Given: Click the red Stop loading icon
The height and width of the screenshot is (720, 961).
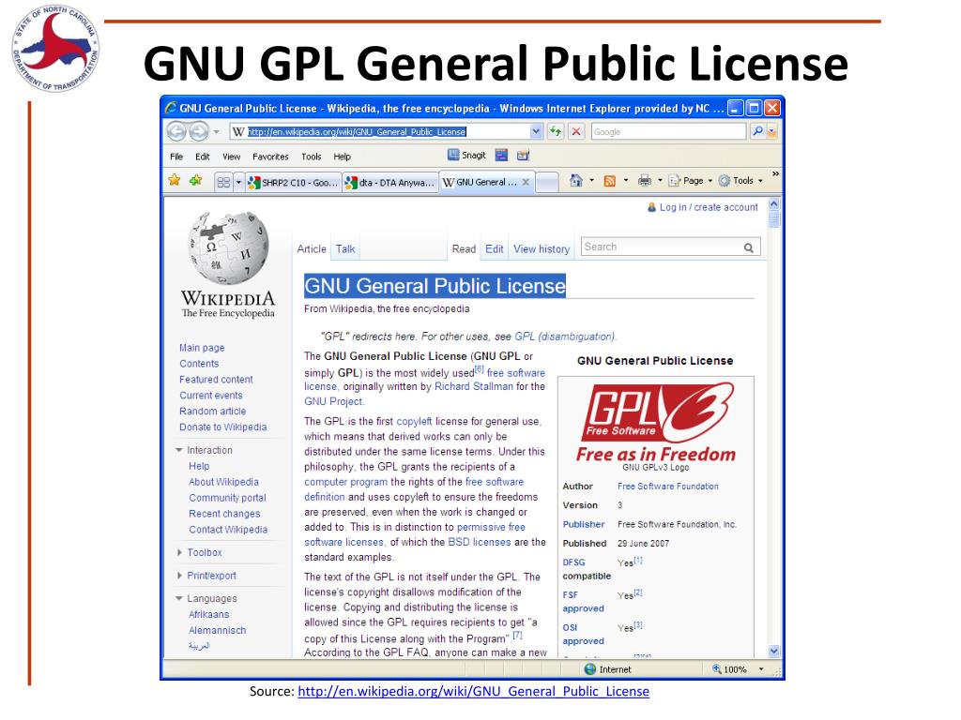Looking at the screenshot, I should 576,131.
